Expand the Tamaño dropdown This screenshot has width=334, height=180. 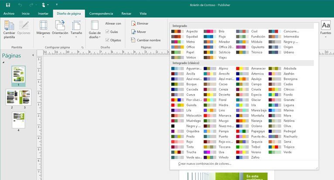point(76,29)
